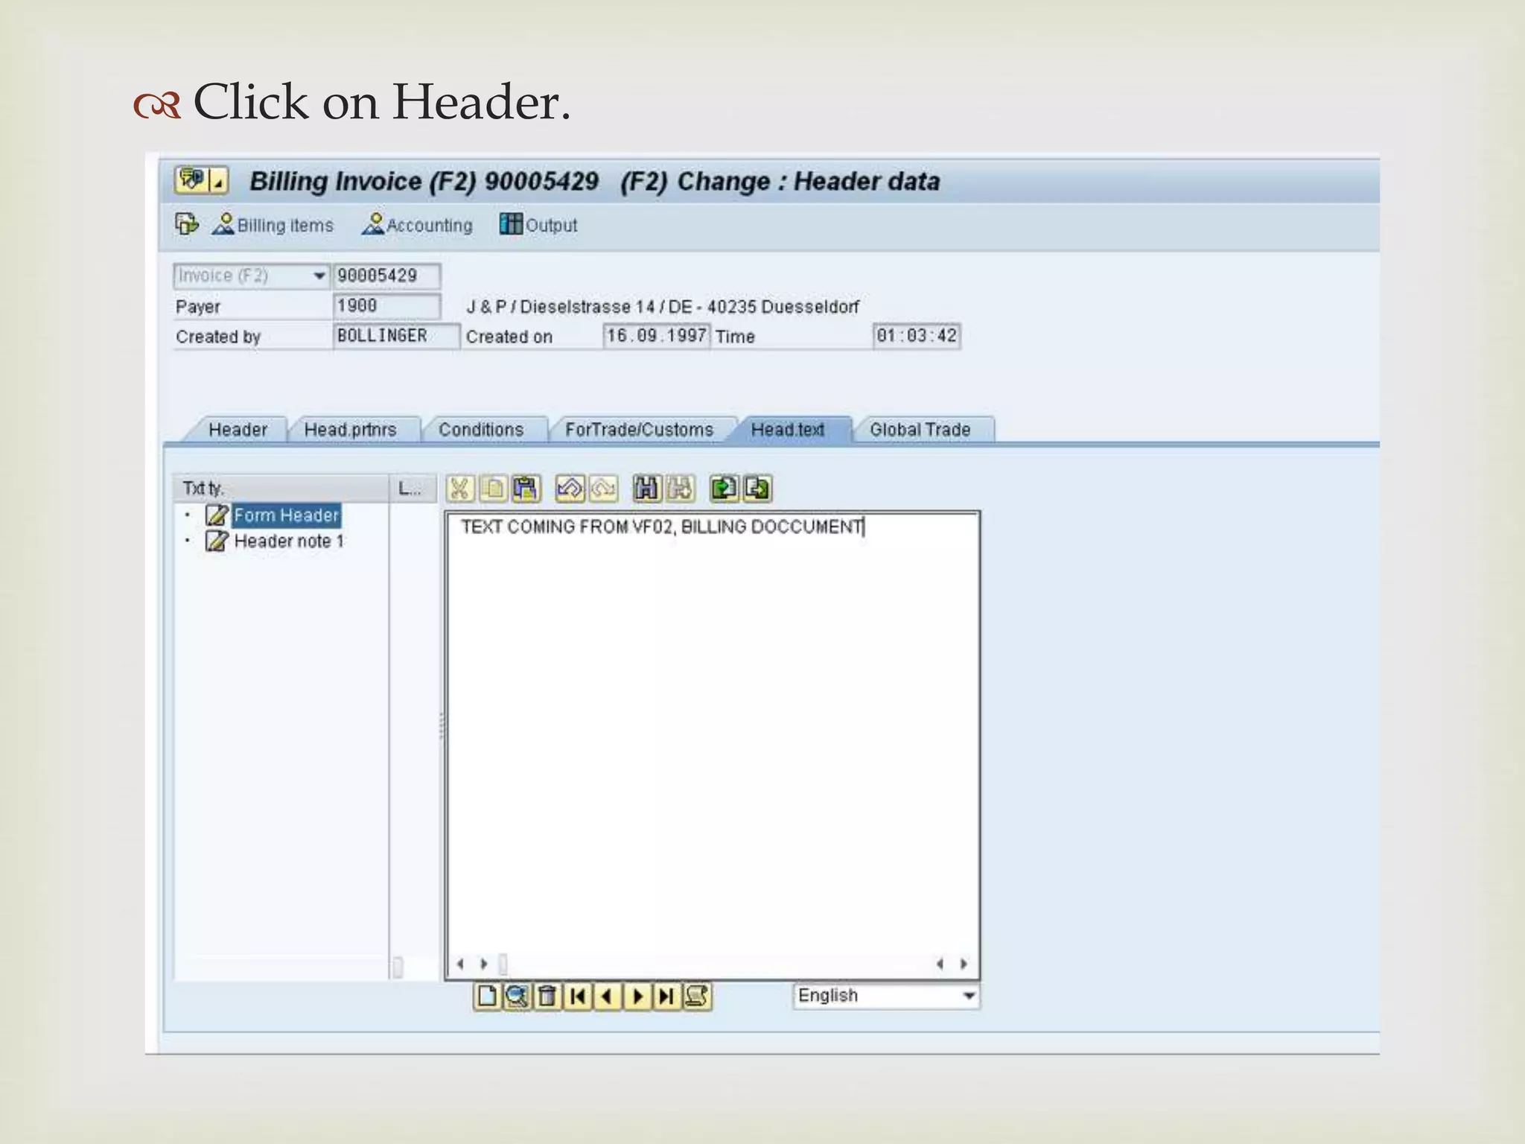Viewport: 1525px width, 1144px height.
Task: Expand the services menu arrow beside title icon
Action: point(219,181)
